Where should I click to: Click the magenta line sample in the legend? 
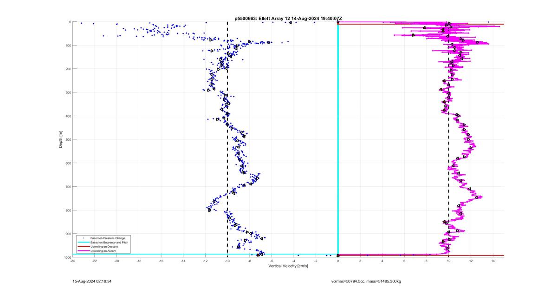(x=83, y=251)
